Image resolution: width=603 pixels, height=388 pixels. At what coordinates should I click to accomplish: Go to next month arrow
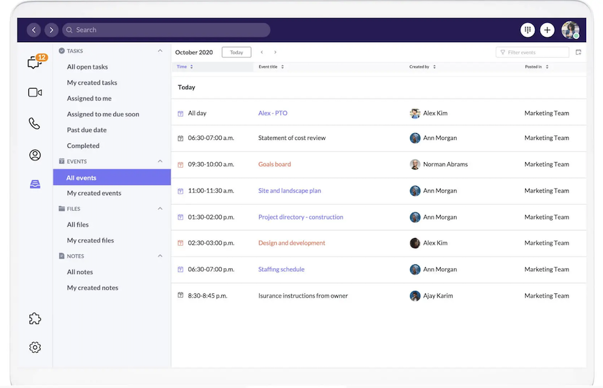coord(276,52)
